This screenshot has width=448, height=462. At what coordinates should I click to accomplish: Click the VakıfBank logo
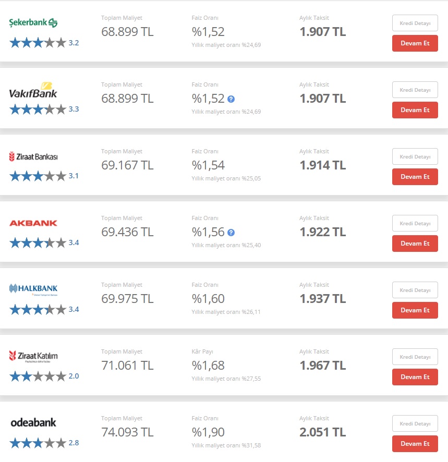pyautogui.click(x=33, y=90)
